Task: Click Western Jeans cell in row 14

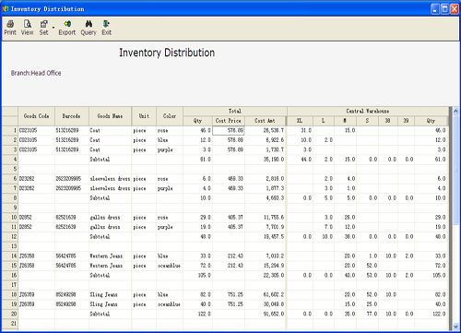Action: [110, 256]
